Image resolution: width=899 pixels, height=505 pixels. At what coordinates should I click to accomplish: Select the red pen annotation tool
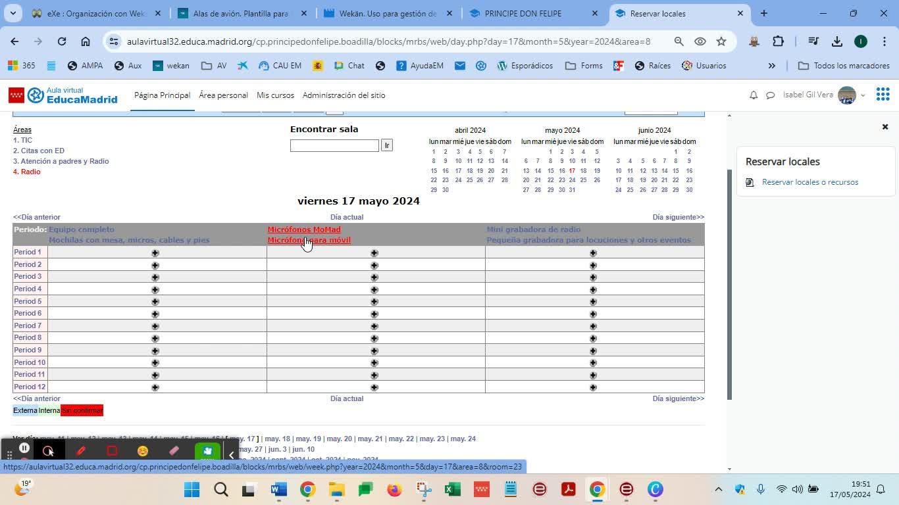click(81, 451)
